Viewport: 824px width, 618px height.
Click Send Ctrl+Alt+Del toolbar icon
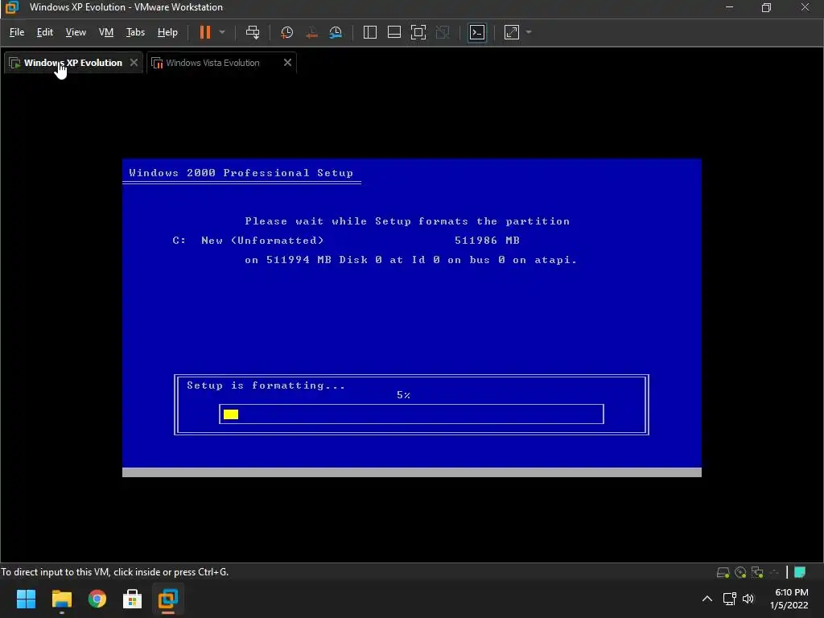point(253,32)
